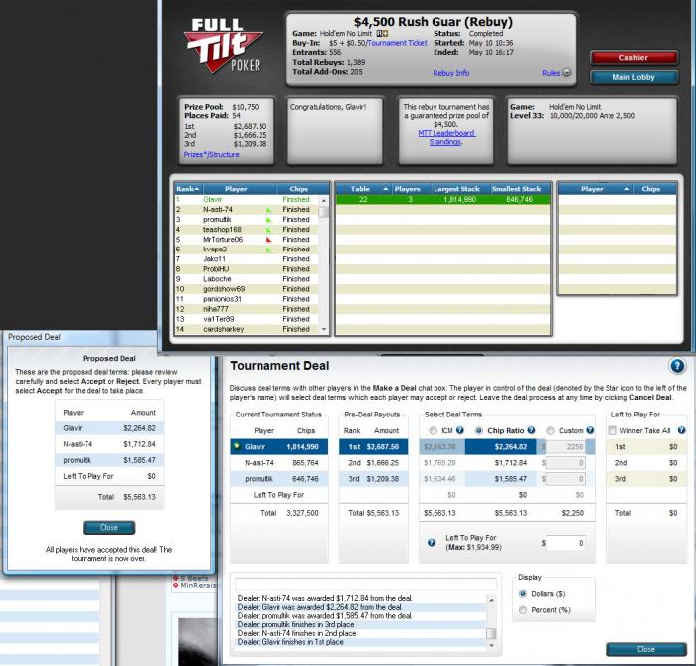Viewport: 696px width, 666px height.
Task: Click the help icon next to ICM
Action: tap(459, 430)
